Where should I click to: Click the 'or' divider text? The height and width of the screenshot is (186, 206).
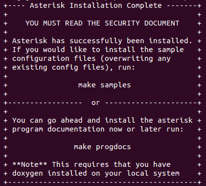(x=95, y=103)
